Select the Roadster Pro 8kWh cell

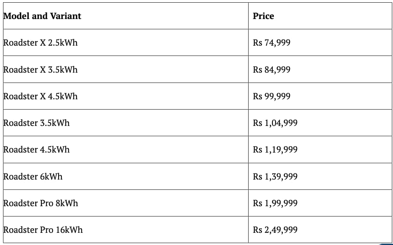(x=125, y=203)
